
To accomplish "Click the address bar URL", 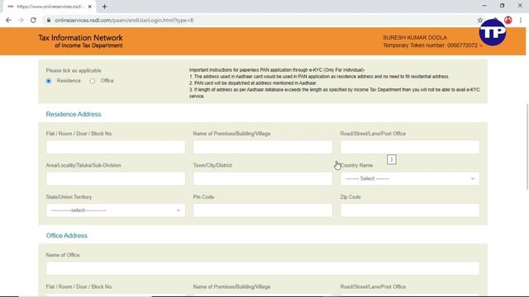I will pos(124,20).
